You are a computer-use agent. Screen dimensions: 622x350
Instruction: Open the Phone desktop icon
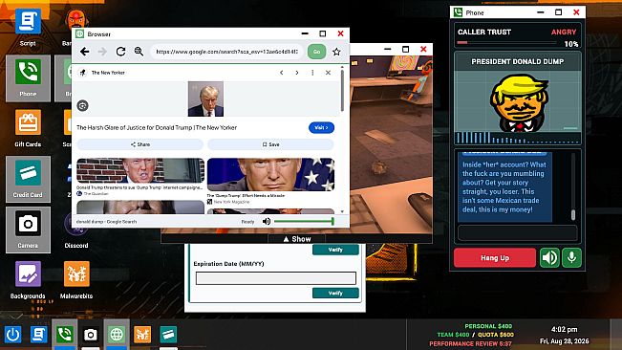pyautogui.click(x=28, y=78)
